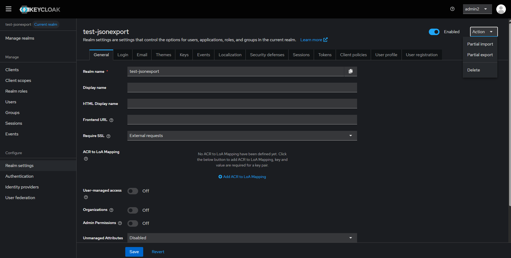Click the Display name input field
The width and height of the screenshot is (511, 258).
tap(242, 88)
